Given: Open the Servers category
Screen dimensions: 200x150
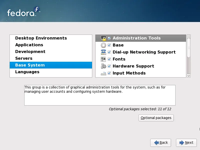Looking at the screenshot, I should [x=24, y=58].
